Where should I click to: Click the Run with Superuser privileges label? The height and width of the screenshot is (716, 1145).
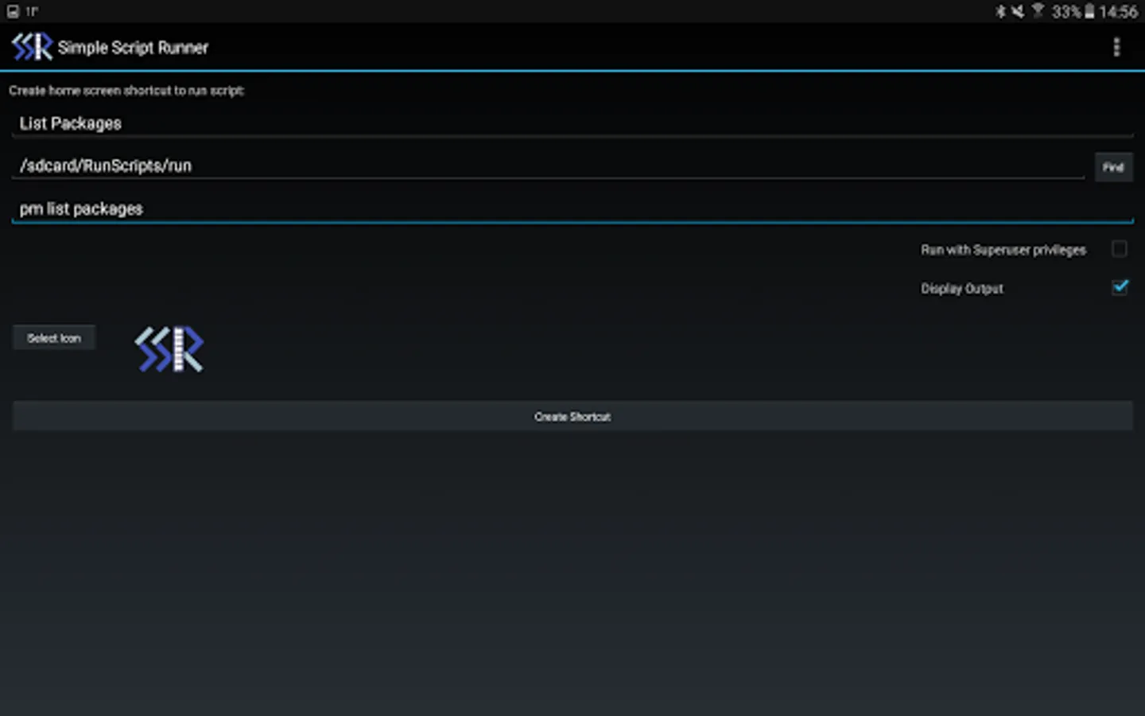click(x=1003, y=250)
